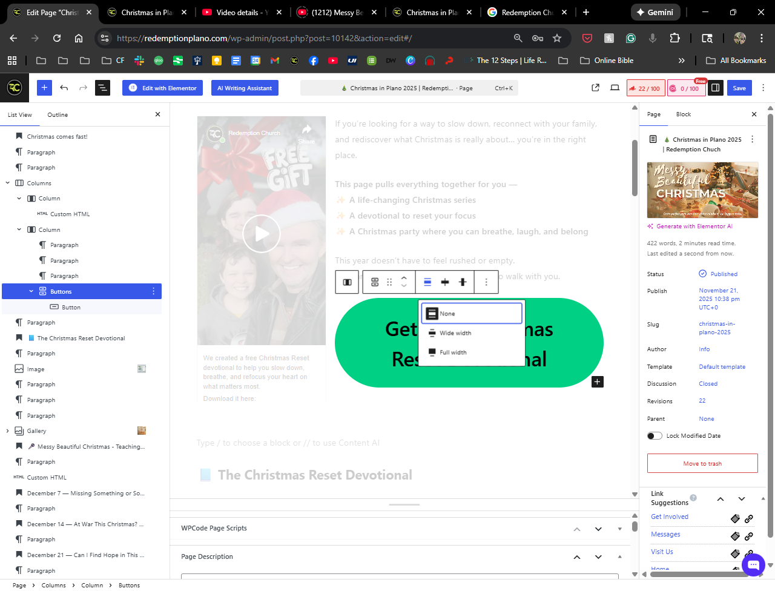Screen dimensions: 775x591
Task: Play the Redemption Church video
Action: click(262, 234)
